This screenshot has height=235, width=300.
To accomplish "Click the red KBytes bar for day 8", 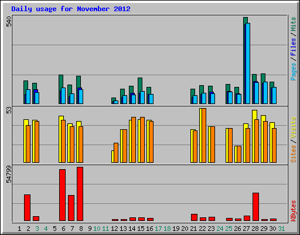I will [80, 194].
